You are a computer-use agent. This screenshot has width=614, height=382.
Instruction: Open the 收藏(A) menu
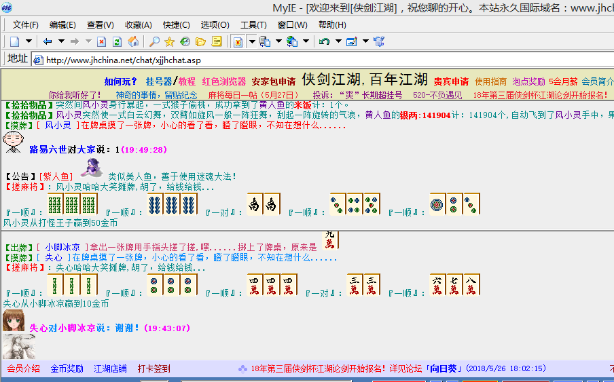[139, 25]
